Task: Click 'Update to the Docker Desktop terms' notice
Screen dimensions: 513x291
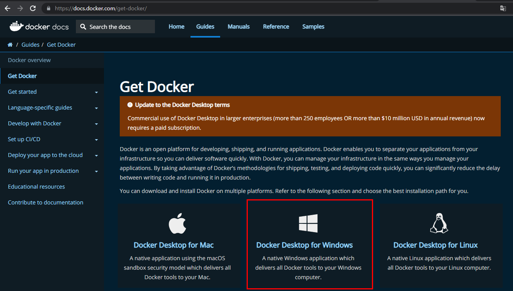Action: (182, 105)
